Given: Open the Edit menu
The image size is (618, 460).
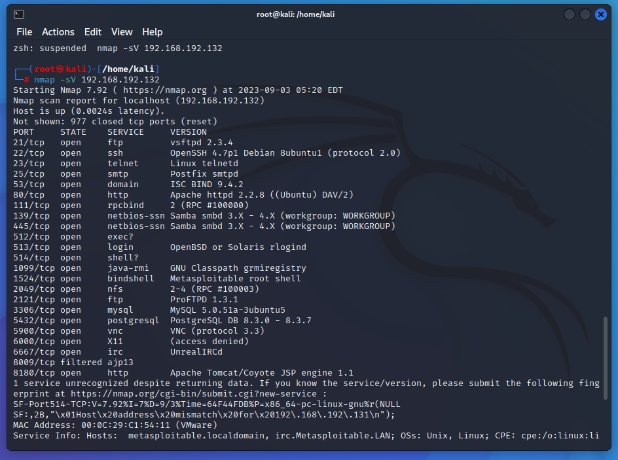Looking at the screenshot, I should [93, 32].
